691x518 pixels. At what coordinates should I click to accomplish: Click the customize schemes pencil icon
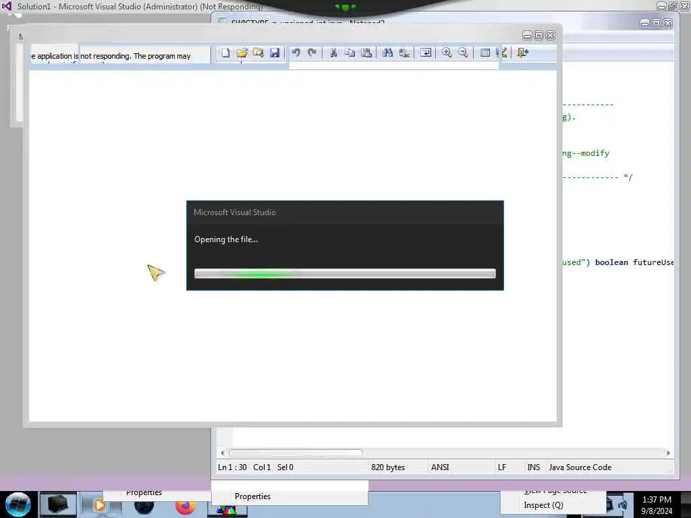(x=501, y=53)
